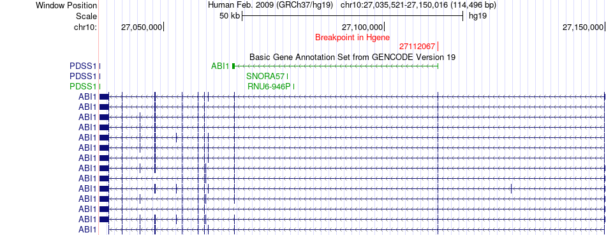The image size is (606, 235).
Task: Click the "Breakpoint in Hgene" track title
Action: pyautogui.click(x=353, y=38)
